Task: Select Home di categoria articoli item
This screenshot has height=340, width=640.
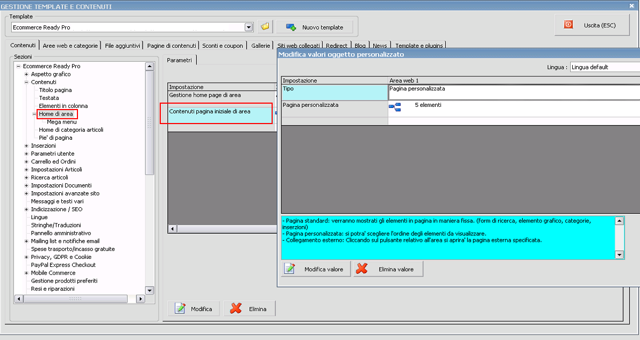Action: coord(71,129)
